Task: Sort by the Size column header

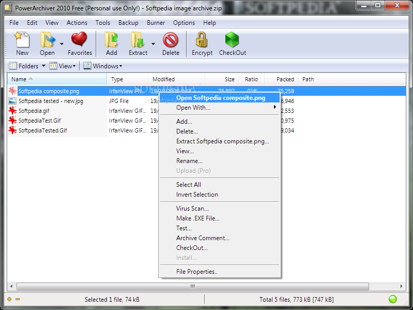Action: click(x=222, y=79)
